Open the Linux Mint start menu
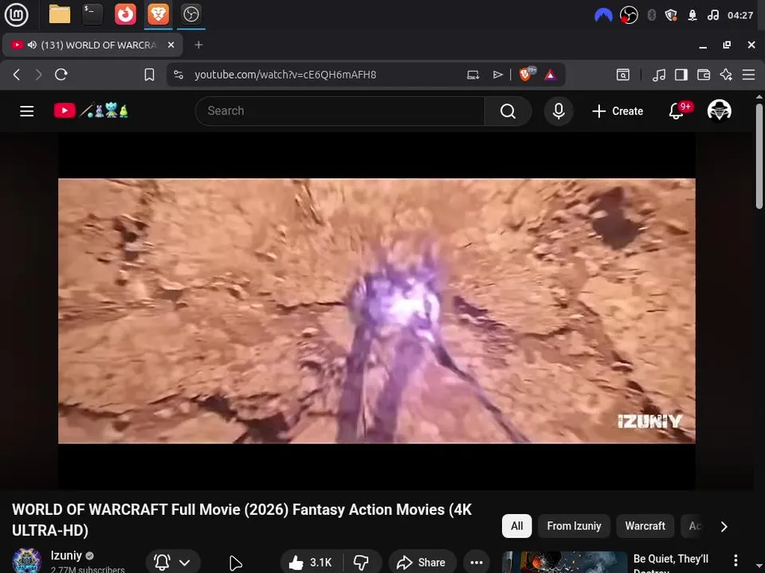This screenshot has width=765, height=573. (x=16, y=14)
